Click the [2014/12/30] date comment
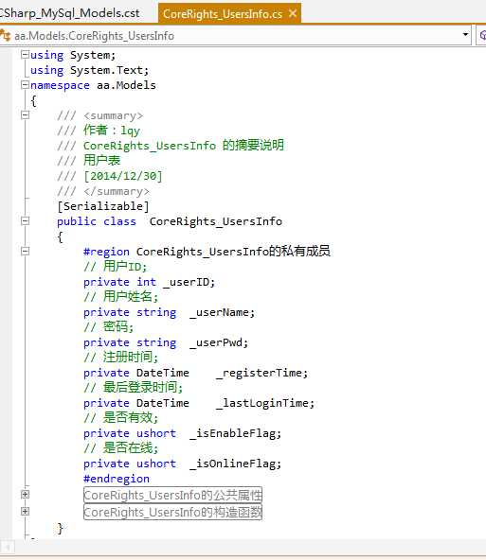The width and height of the screenshot is (486, 560). pyautogui.click(x=123, y=176)
